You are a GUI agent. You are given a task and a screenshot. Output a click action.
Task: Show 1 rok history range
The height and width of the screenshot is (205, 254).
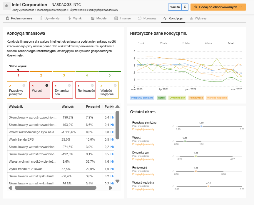(141, 43)
